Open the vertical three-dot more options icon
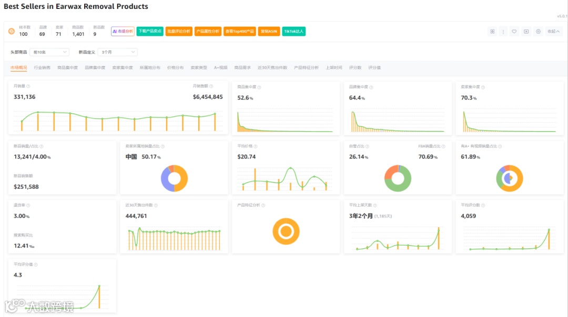Screen dimensions: 568x317 coord(503,31)
